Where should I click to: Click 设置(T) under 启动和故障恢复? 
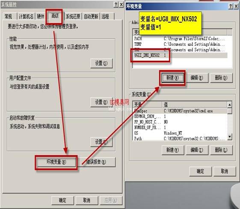(101, 142)
